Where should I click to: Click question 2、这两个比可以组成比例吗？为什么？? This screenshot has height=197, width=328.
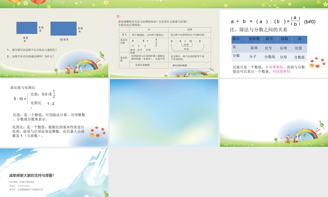click(x=31, y=56)
